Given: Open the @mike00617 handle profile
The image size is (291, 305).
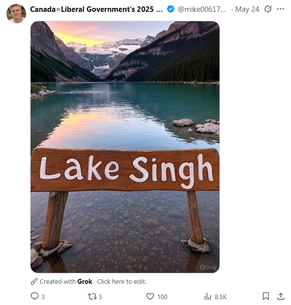Looking at the screenshot, I should point(202,9).
